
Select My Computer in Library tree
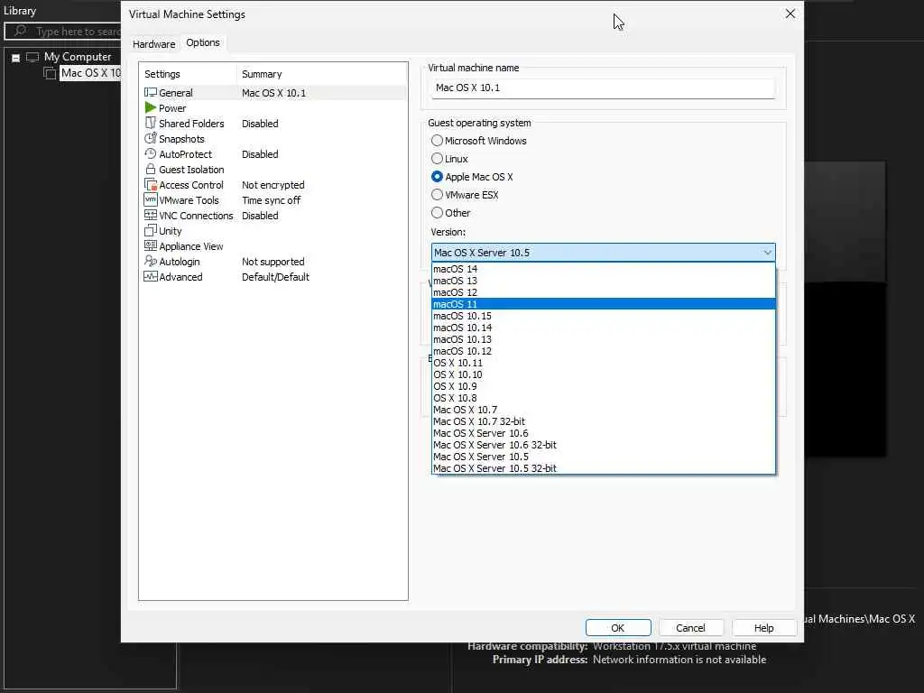tap(78, 57)
